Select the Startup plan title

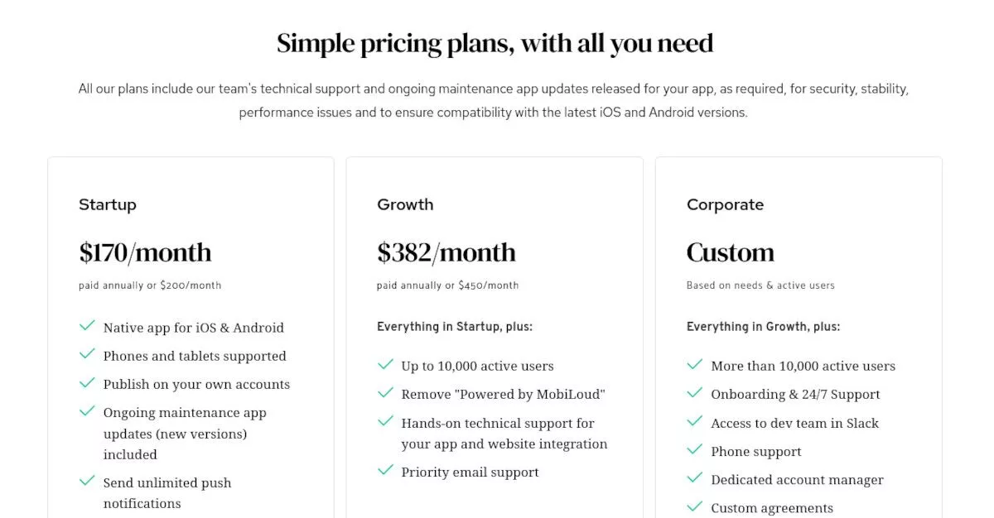click(x=108, y=204)
